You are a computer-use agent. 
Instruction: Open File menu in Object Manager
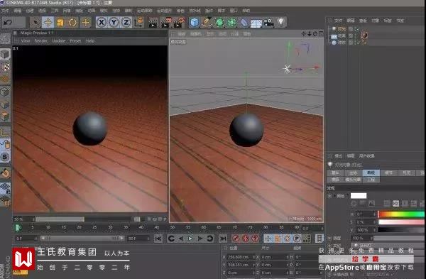click(338, 21)
